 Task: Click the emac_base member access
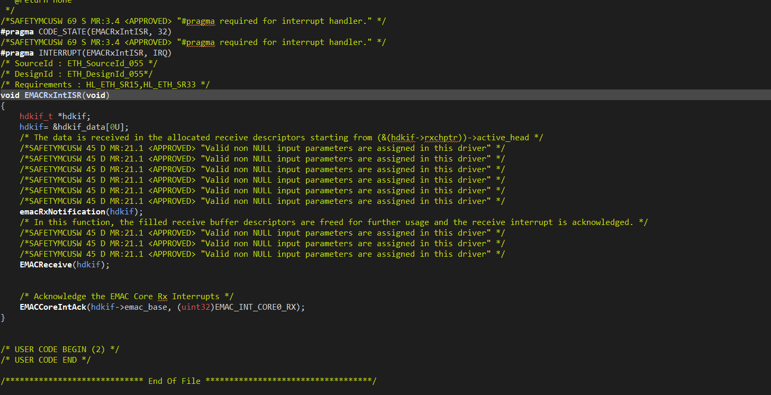click(146, 307)
